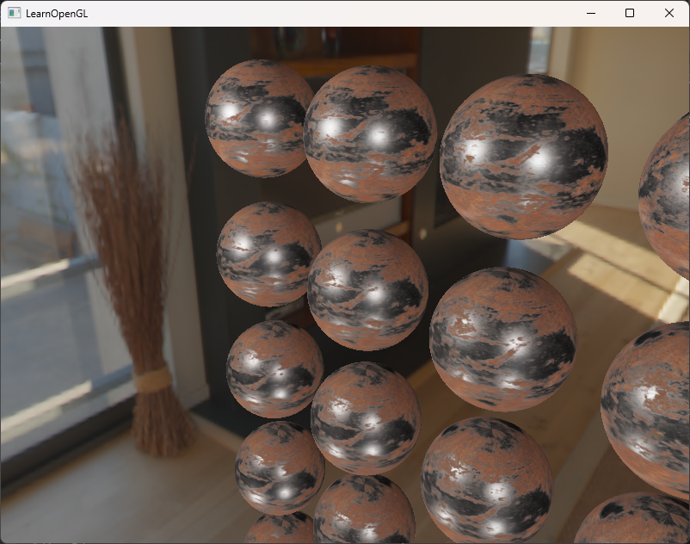Click the LearnOpenGL title text

57,14
